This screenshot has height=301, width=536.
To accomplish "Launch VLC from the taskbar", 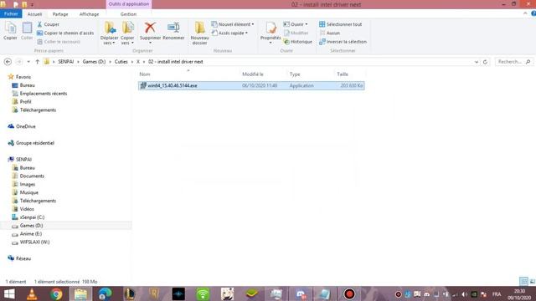I will pyautogui.click(x=32, y=293).
